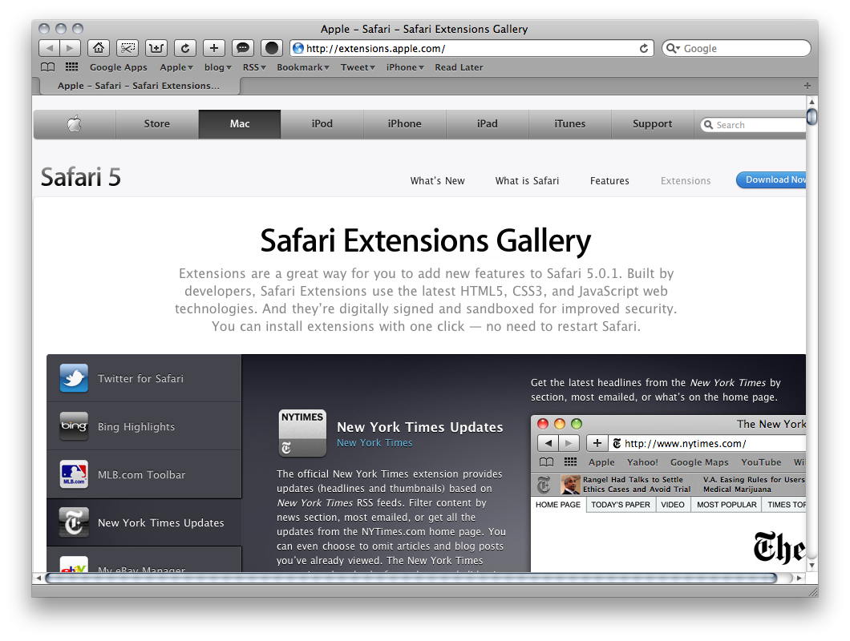Click the Web Clip scissors toolbar icon
The image size is (850, 641).
click(127, 48)
